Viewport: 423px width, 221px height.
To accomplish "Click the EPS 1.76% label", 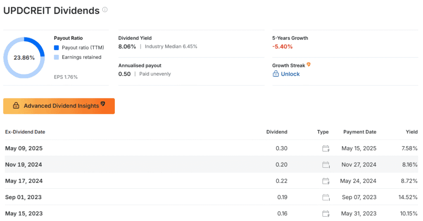I will coord(66,77).
